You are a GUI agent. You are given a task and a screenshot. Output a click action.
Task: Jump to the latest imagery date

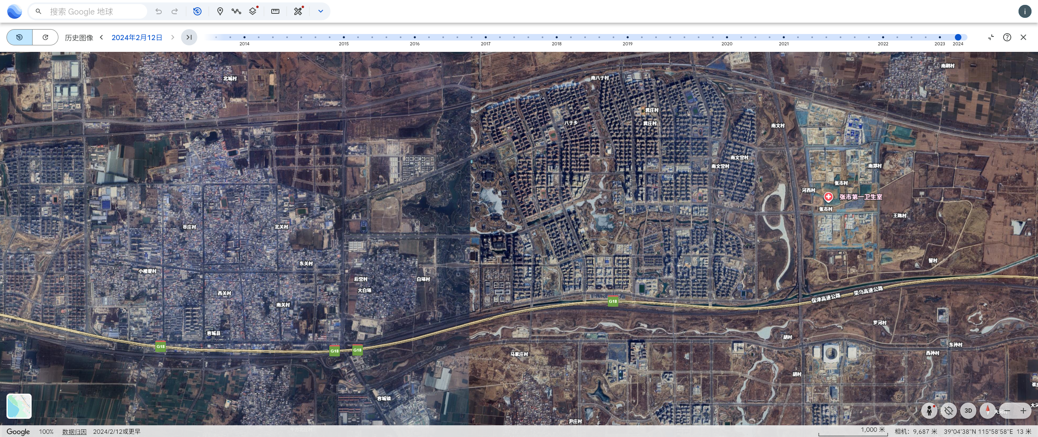(189, 37)
